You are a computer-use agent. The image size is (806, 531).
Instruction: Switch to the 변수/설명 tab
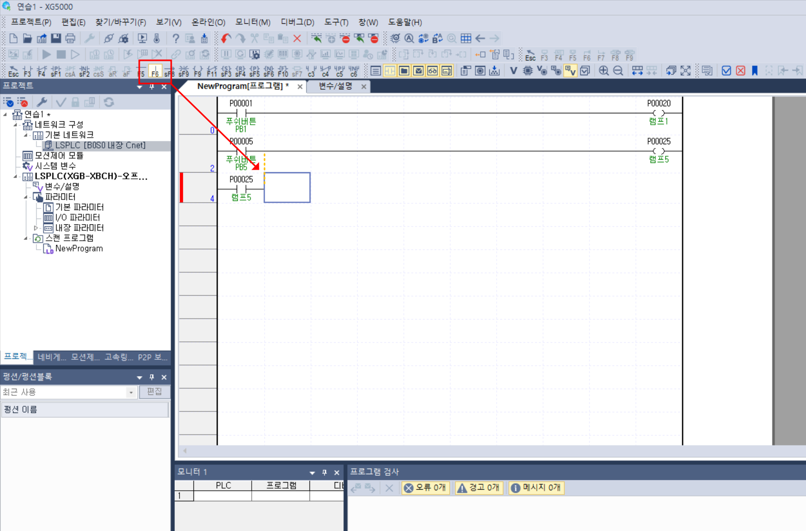[x=336, y=86]
